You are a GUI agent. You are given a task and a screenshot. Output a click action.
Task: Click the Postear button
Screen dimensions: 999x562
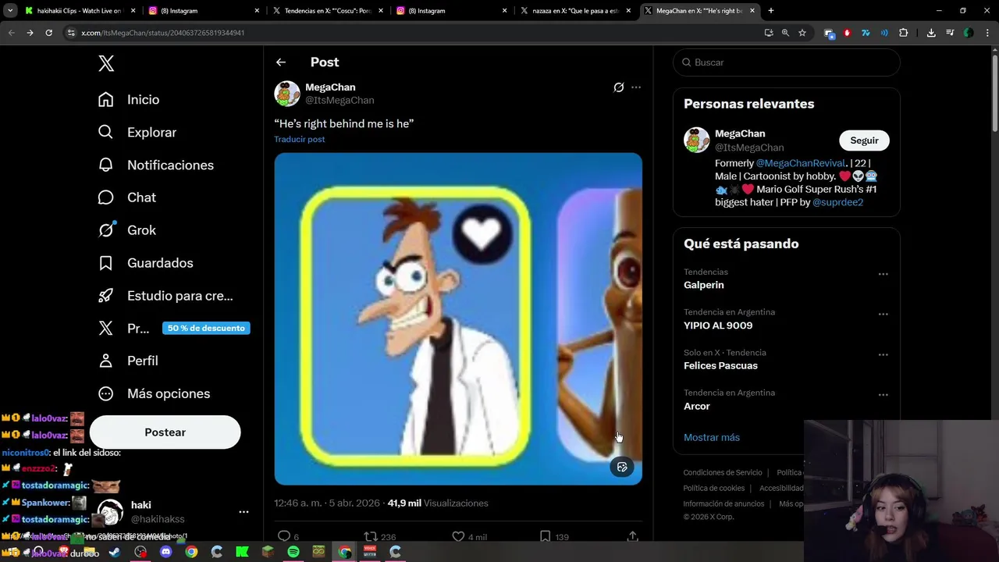click(x=165, y=432)
